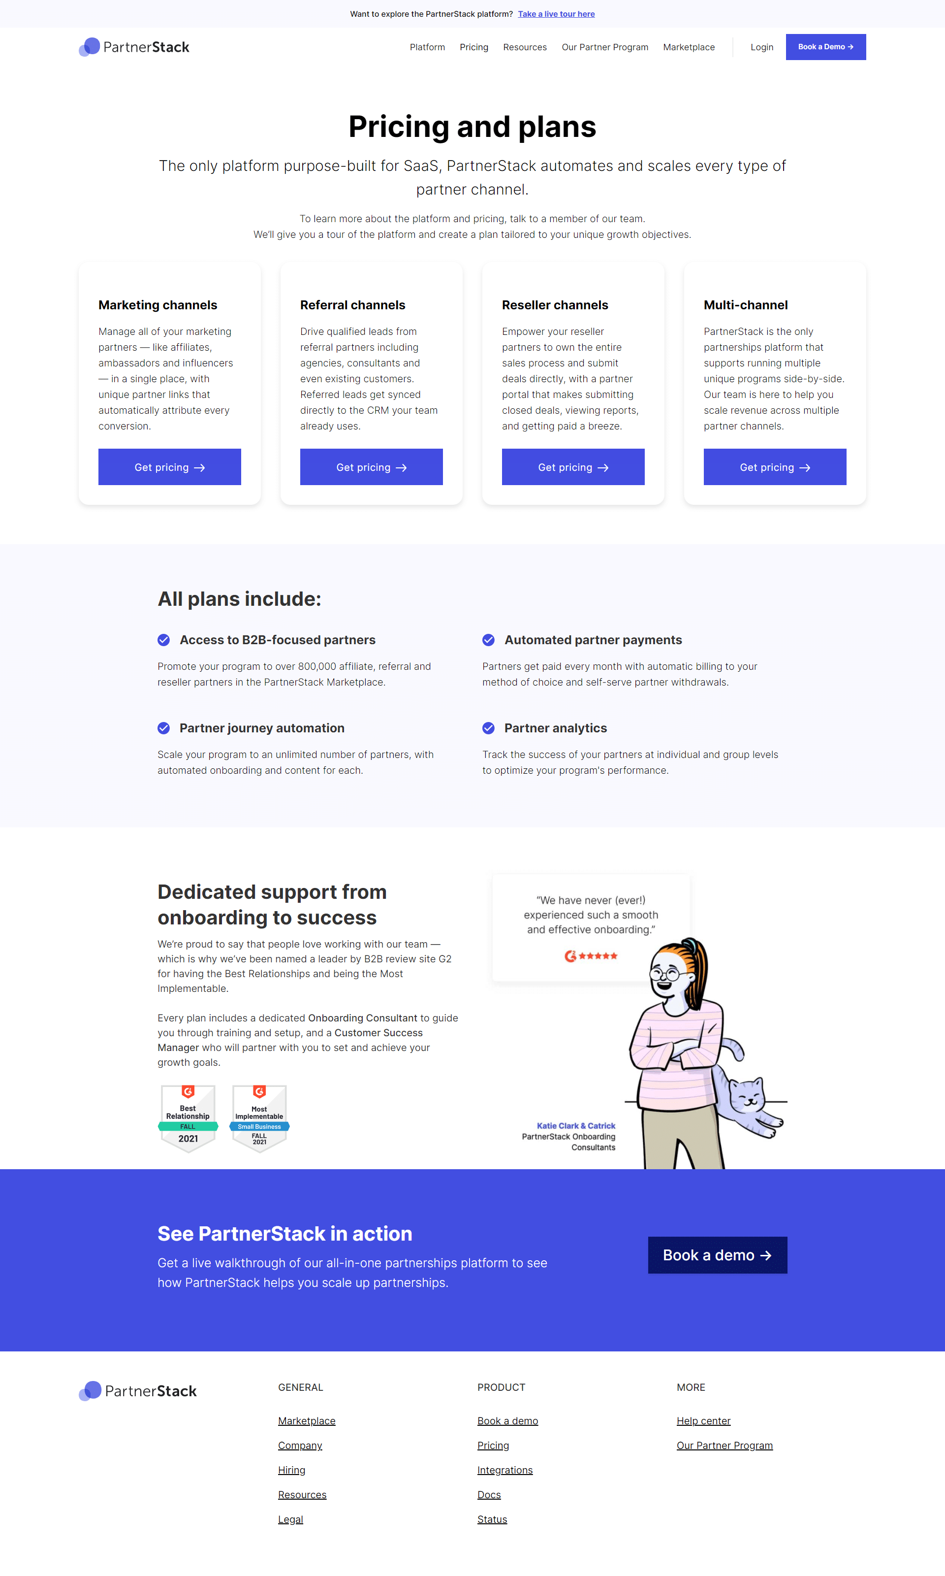945x1576 pixels.
Task: Click the Login button in navigation
Action: (x=761, y=46)
